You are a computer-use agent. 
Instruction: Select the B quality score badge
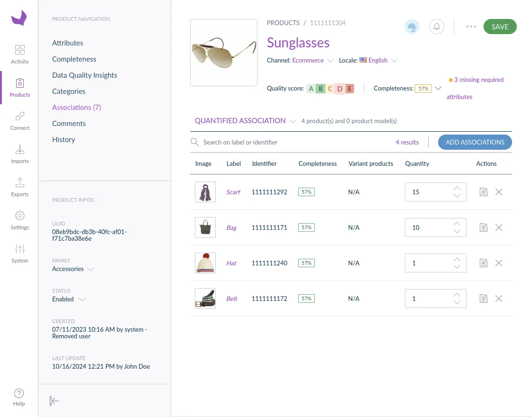[320, 88]
